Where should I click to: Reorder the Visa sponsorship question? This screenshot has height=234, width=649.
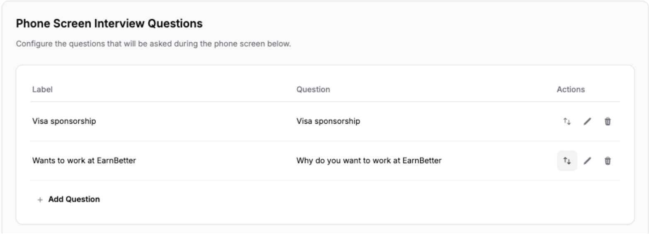click(x=567, y=122)
